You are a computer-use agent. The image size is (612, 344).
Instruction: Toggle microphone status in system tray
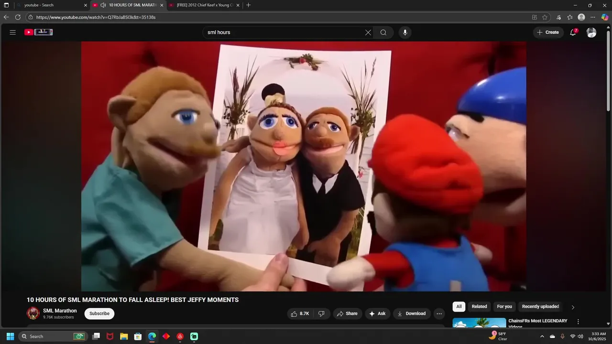point(562,336)
